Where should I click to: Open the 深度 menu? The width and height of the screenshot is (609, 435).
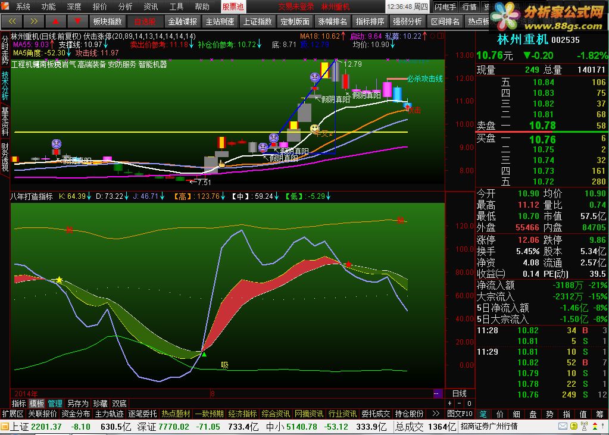tap(74, 7)
